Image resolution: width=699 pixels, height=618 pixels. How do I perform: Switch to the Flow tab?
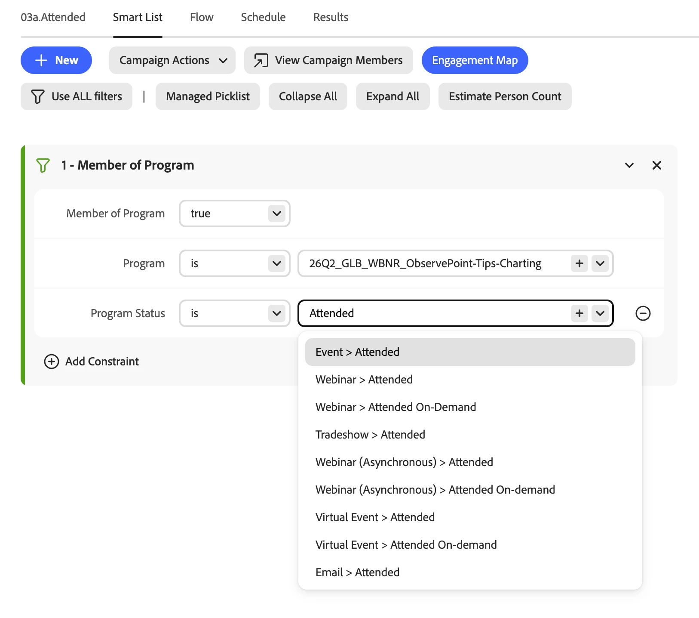tap(202, 17)
